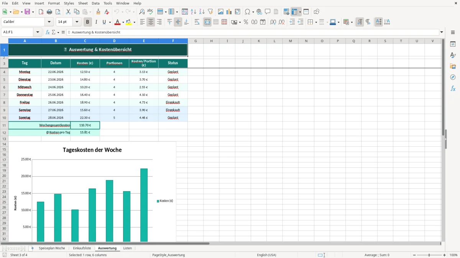This screenshot has width=460, height=258.
Task: Cut selection with the scissors icon
Action: pos(68,12)
